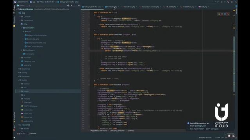The image size is (250, 140).
Task: Open the Database tool window on right edge
Action: pos(236,10)
